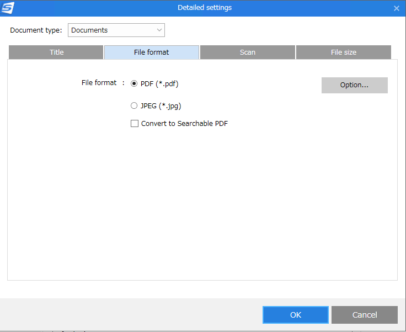Image resolution: width=406 pixels, height=332 pixels.
Task: Click the 'Detailed settings' title bar text
Action: click(204, 8)
